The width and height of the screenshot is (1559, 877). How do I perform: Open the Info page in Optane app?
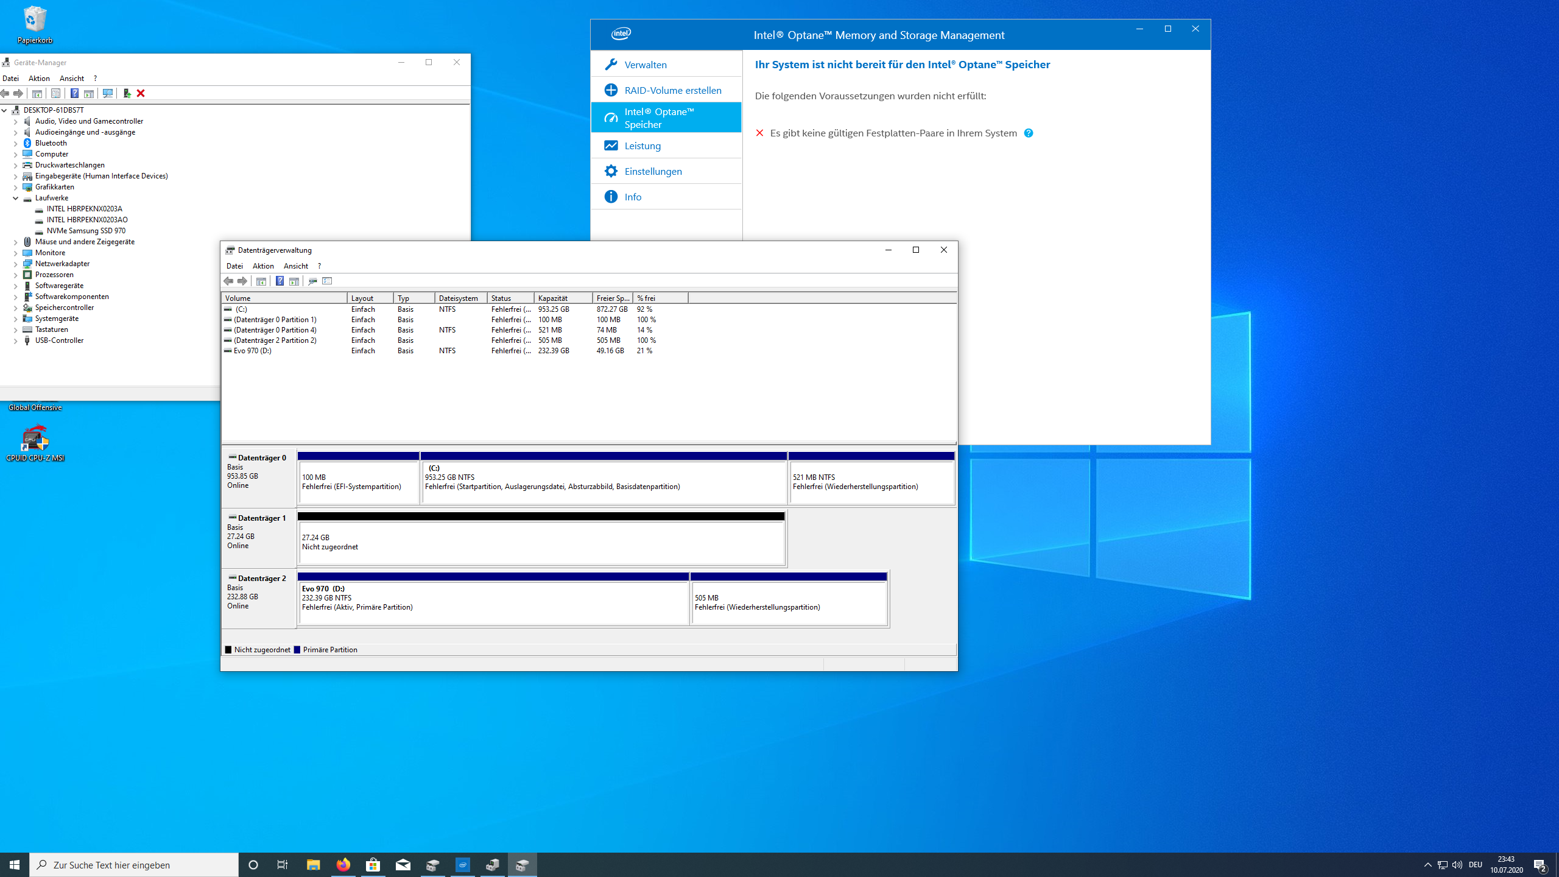(632, 197)
